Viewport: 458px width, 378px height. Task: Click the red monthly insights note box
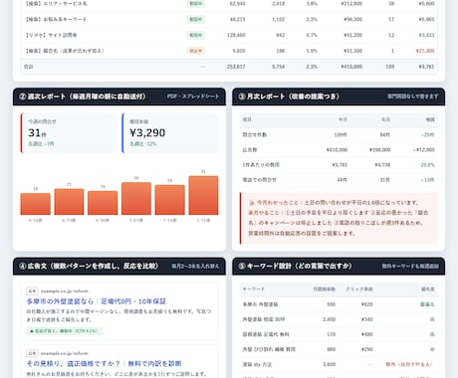click(x=339, y=218)
